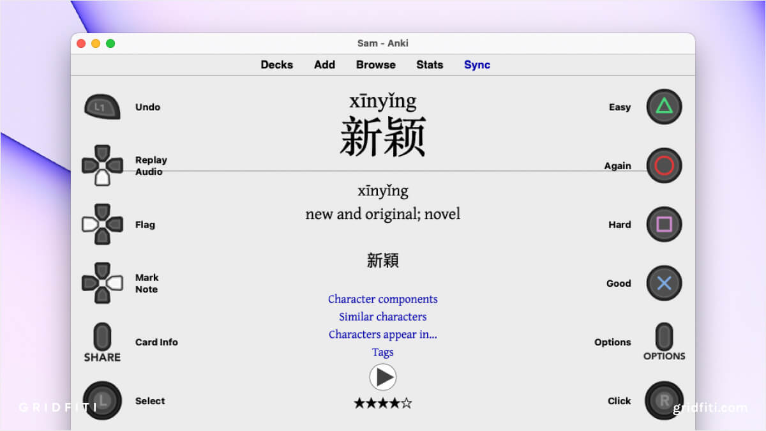Click the xīnyǐng pinyin above the large characters

coord(383,101)
